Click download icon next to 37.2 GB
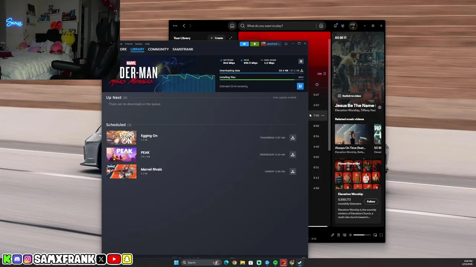Screen dimensions: 476x267 point(302,70)
